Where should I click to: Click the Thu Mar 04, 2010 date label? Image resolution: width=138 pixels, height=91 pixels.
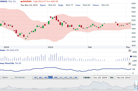click(29, 5)
